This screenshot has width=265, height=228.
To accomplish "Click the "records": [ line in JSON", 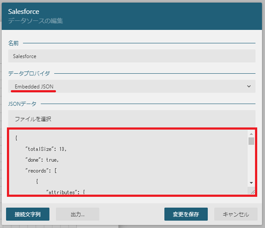I will (x=41, y=171).
